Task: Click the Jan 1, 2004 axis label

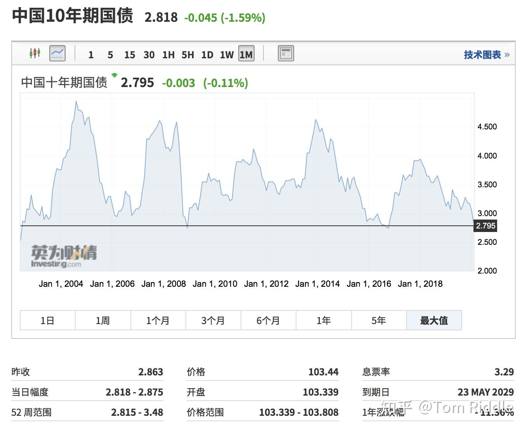Action: tap(61, 284)
